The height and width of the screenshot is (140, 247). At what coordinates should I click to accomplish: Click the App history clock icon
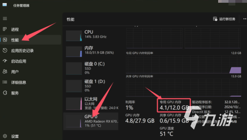[5, 50]
